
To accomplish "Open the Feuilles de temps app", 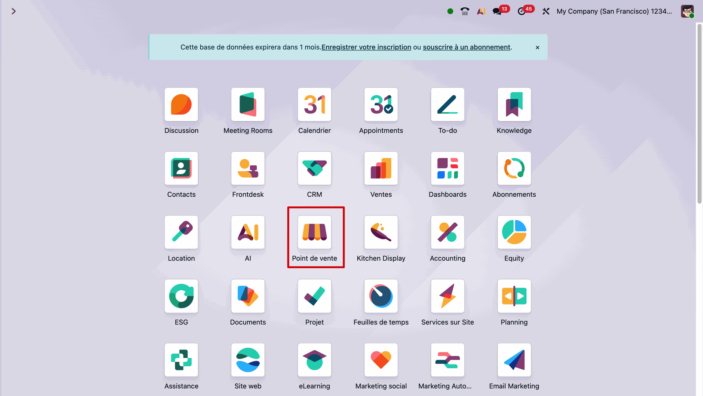I will tap(381, 296).
